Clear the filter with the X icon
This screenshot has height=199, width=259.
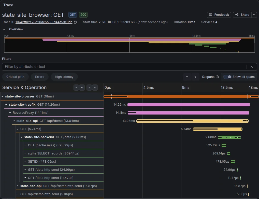[x=252, y=67]
